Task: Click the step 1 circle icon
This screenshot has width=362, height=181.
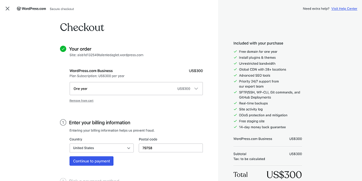Action: click(63, 122)
